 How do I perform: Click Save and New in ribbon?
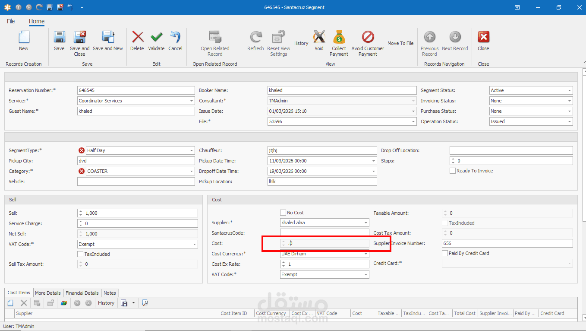click(x=108, y=41)
